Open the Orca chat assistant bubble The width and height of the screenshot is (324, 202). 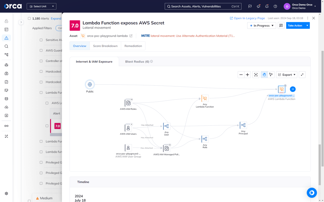pyautogui.click(x=312, y=193)
